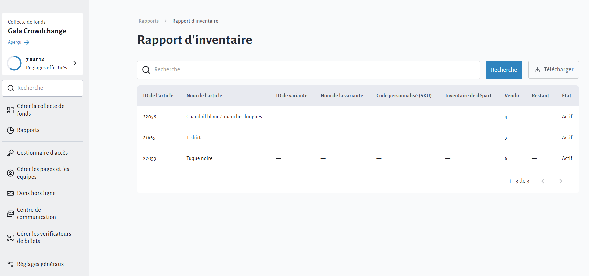Click the T-shirt article name
589x276 pixels.
193,138
